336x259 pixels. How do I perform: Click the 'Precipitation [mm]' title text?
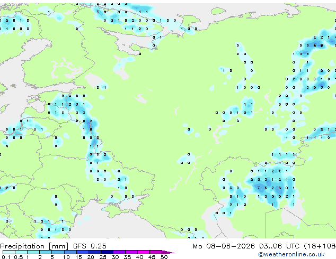(34, 246)
